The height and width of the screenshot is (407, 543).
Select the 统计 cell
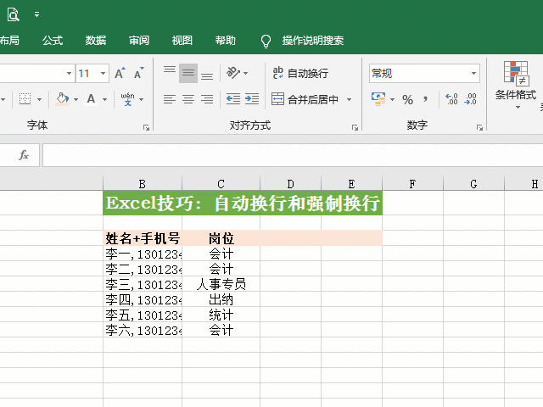click(x=221, y=315)
